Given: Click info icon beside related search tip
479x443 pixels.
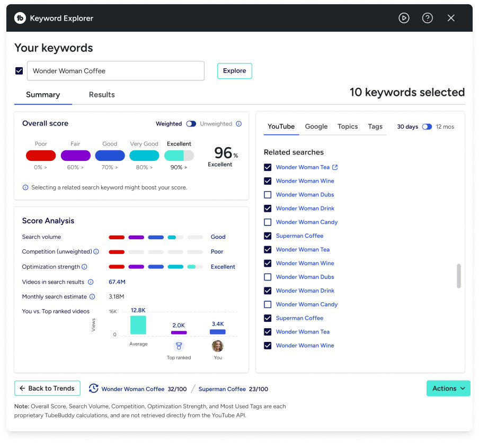Looking at the screenshot, I should click(x=25, y=187).
